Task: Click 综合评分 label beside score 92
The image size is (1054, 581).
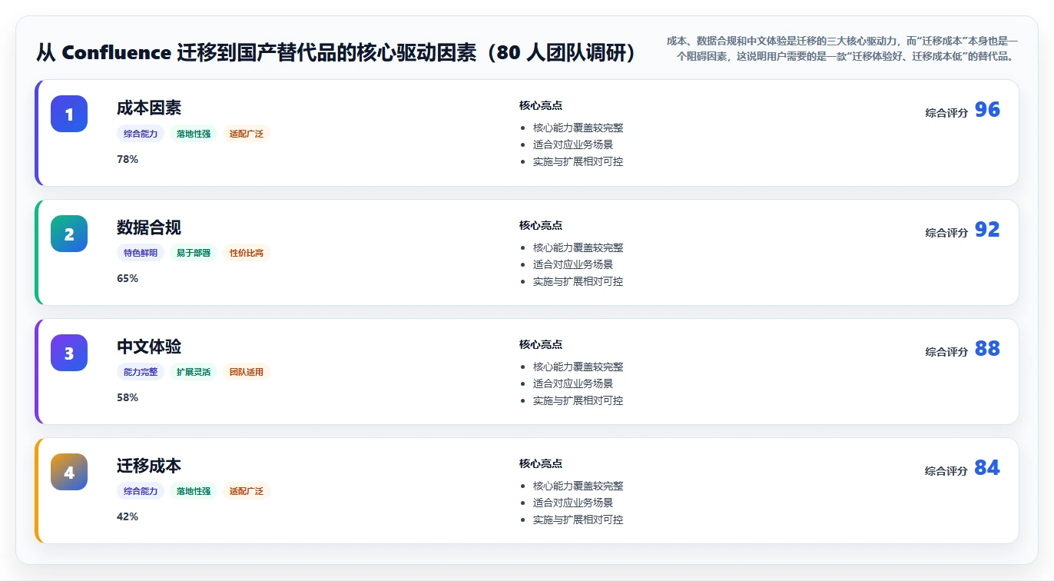Action: 946,233
